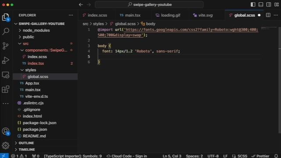Change indentation via Spaces: 2
The width and height of the screenshot is (281, 158).
[x=194, y=156]
